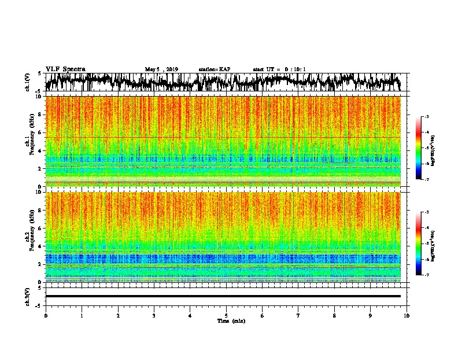Click time axis tick label "9"

pyautogui.click(x=370, y=316)
